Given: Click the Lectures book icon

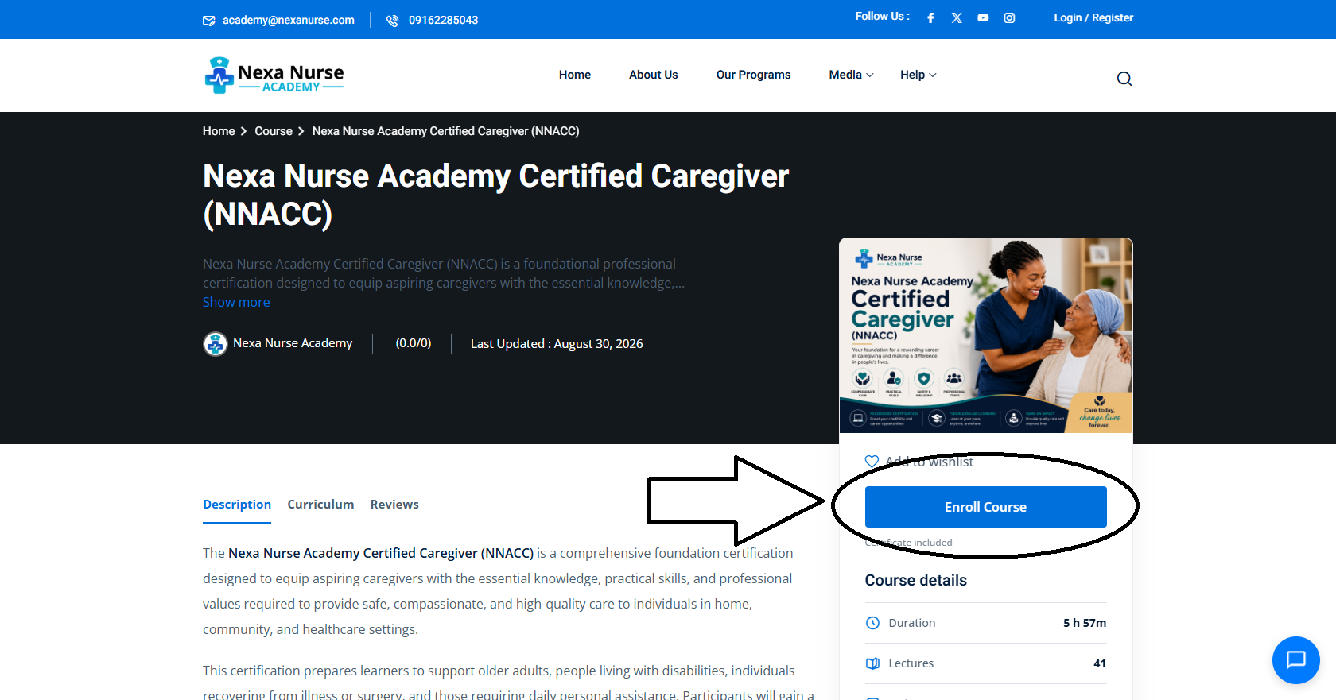Looking at the screenshot, I should pyautogui.click(x=872, y=663).
